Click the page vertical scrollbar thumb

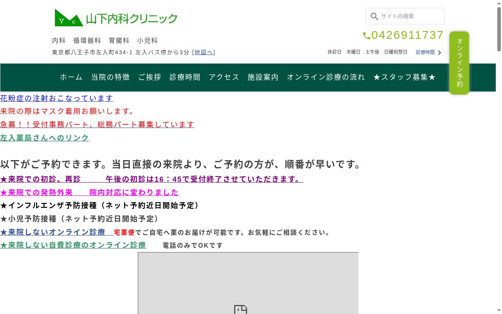(x=499, y=29)
